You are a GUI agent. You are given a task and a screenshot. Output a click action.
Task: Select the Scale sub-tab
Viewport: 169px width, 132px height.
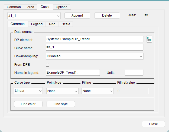pos(66,24)
